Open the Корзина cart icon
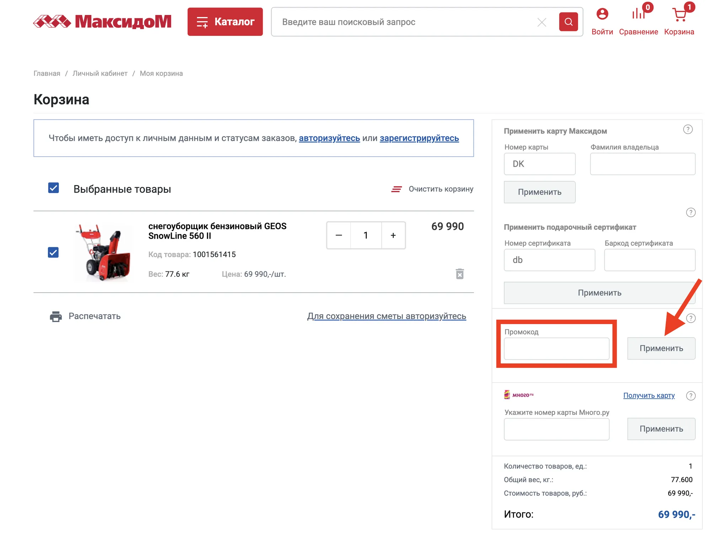 click(x=679, y=14)
